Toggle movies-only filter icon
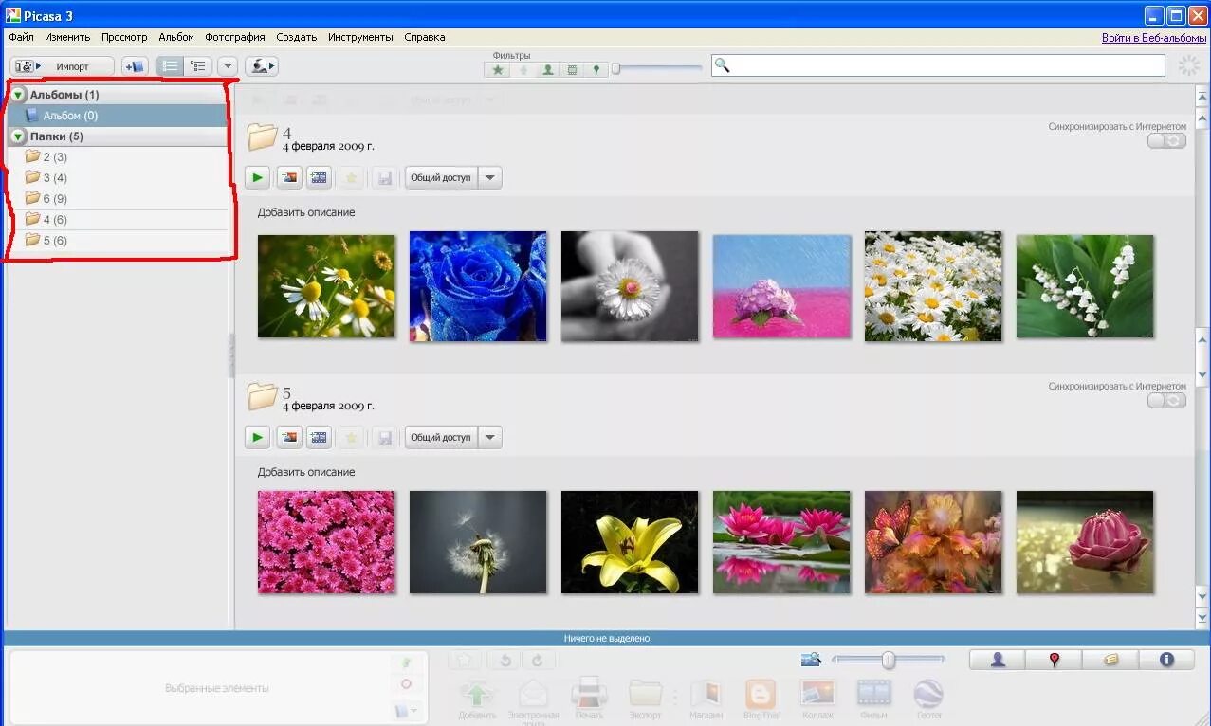The height and width of the screenshot is (726, 1211). [572, 70]
